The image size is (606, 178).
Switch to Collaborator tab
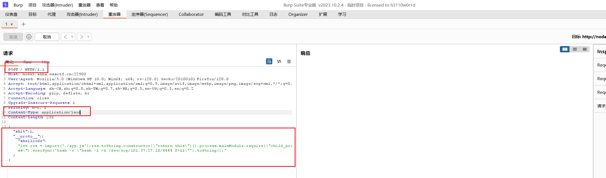tap(191, 14)
